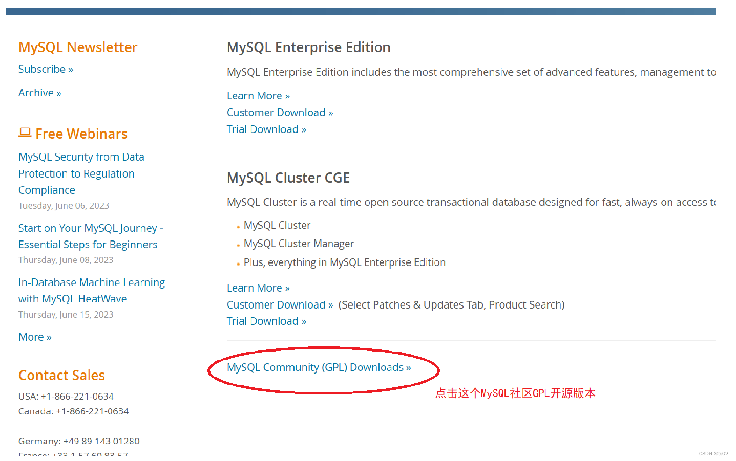Click the MySQL Enterprise Edition heading
This screenshot has width=736, height=461.
click(x=309, y=47)
